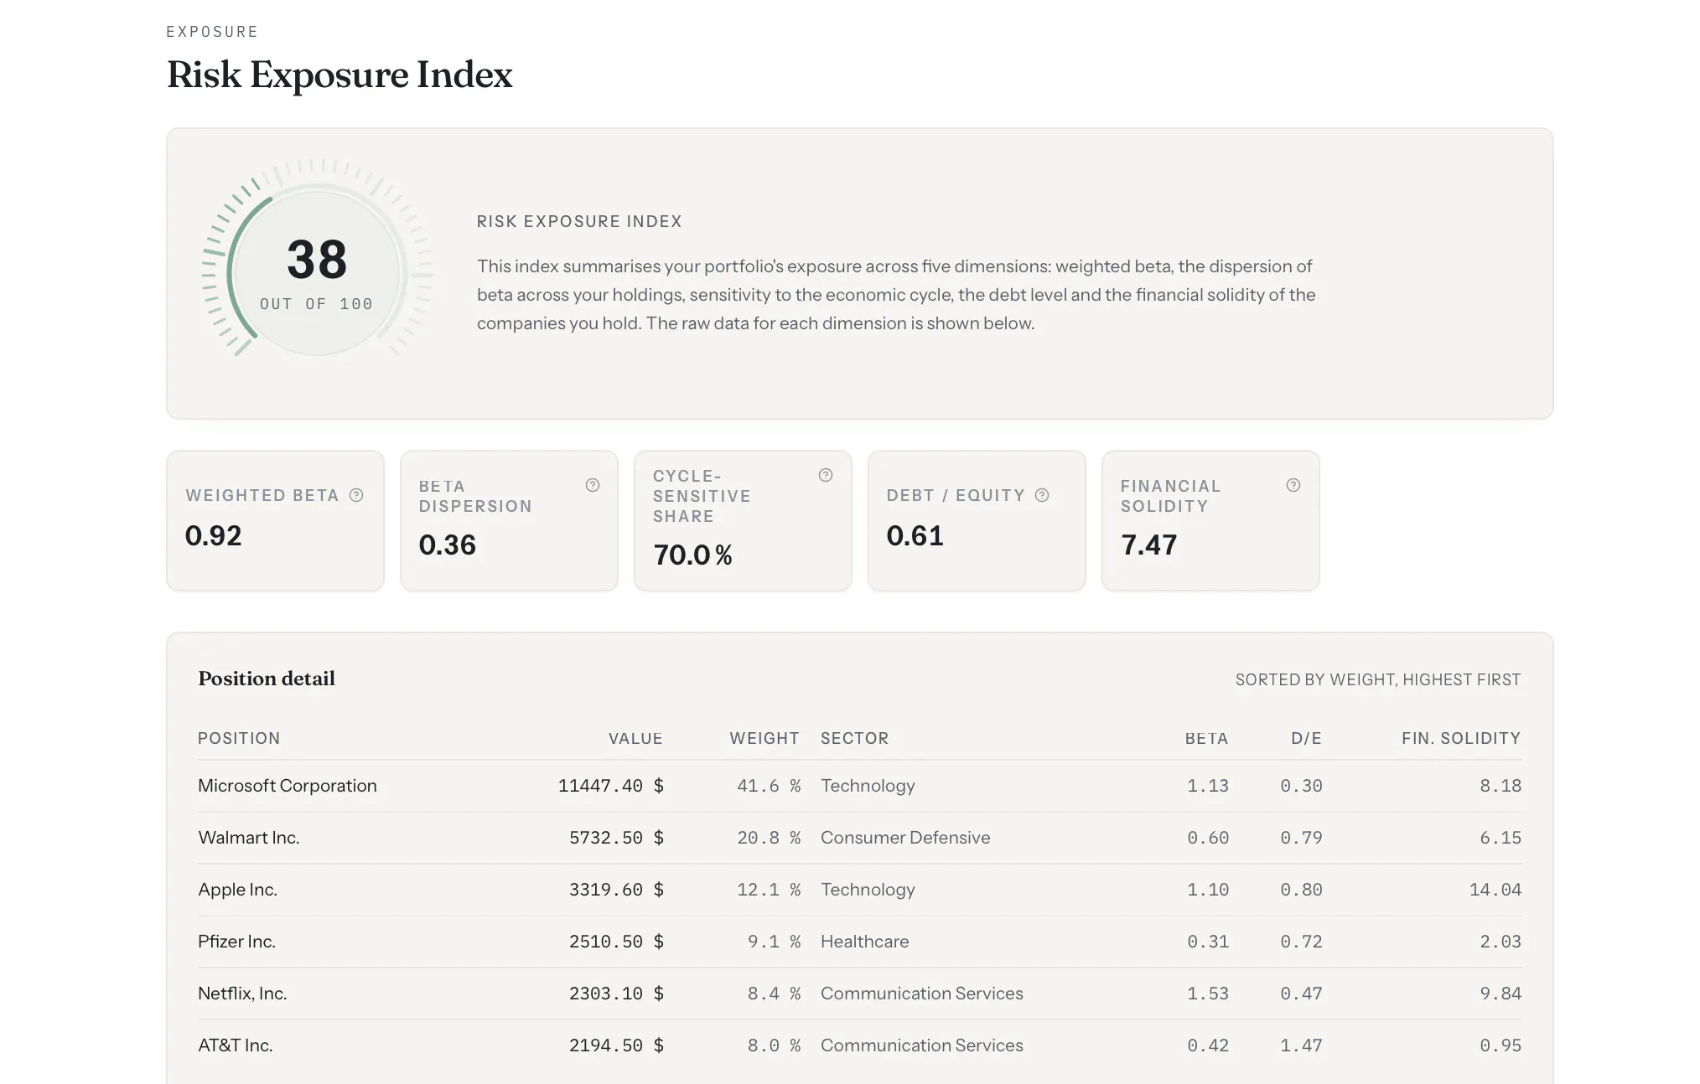Click Walmart's weight 20.8 %
This screenshot has height=1084, width=1700.
pos(769,838)
